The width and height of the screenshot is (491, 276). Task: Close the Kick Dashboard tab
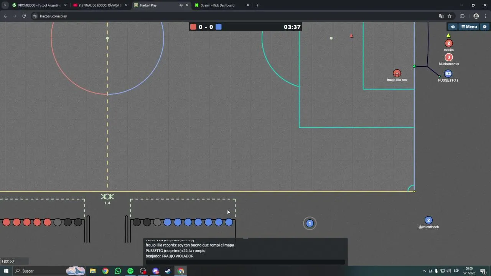click(x=248, y=5)
